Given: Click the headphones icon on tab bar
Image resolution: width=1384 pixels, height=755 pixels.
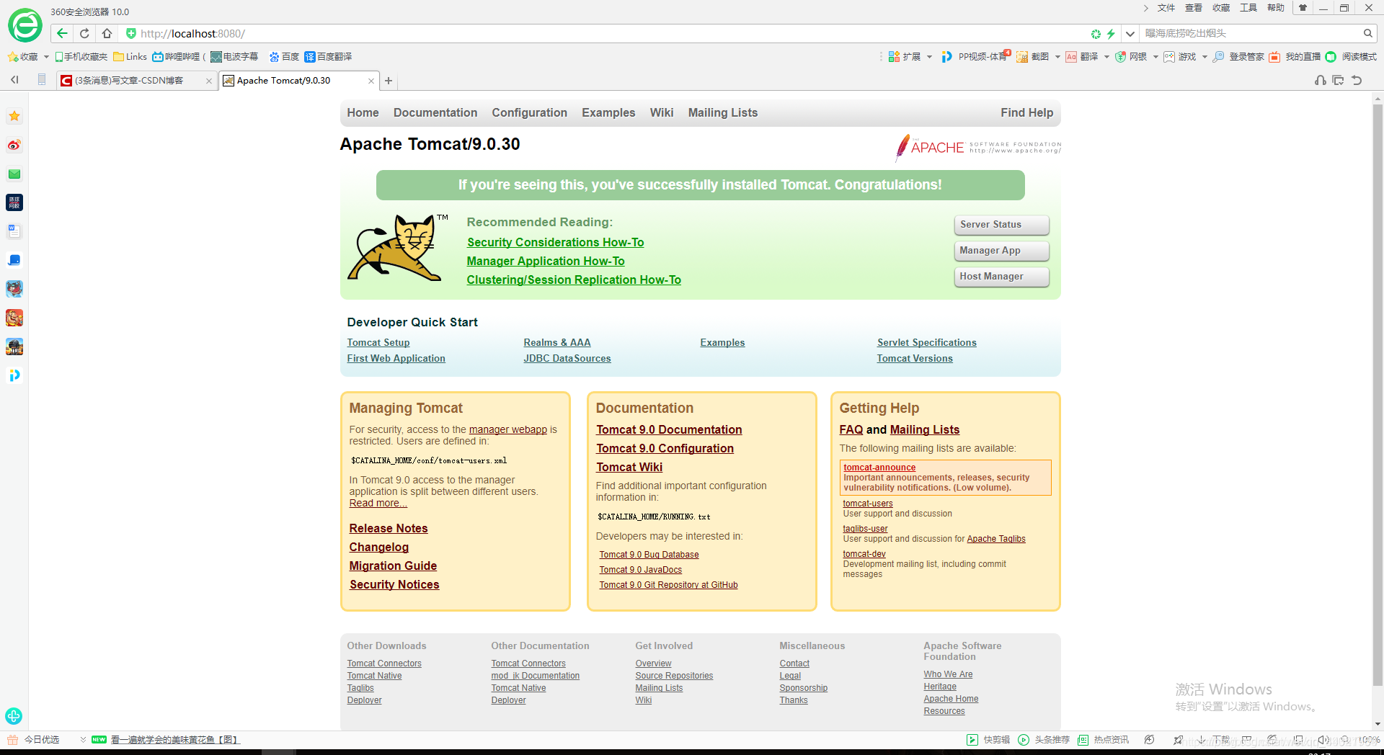Looking at the screenshot, I should (1321, 80).
